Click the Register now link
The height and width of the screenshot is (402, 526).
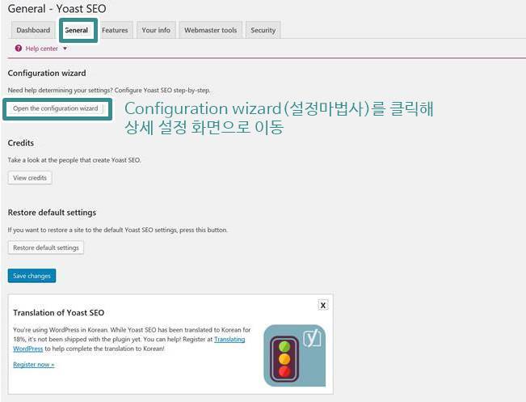[34, 364]
